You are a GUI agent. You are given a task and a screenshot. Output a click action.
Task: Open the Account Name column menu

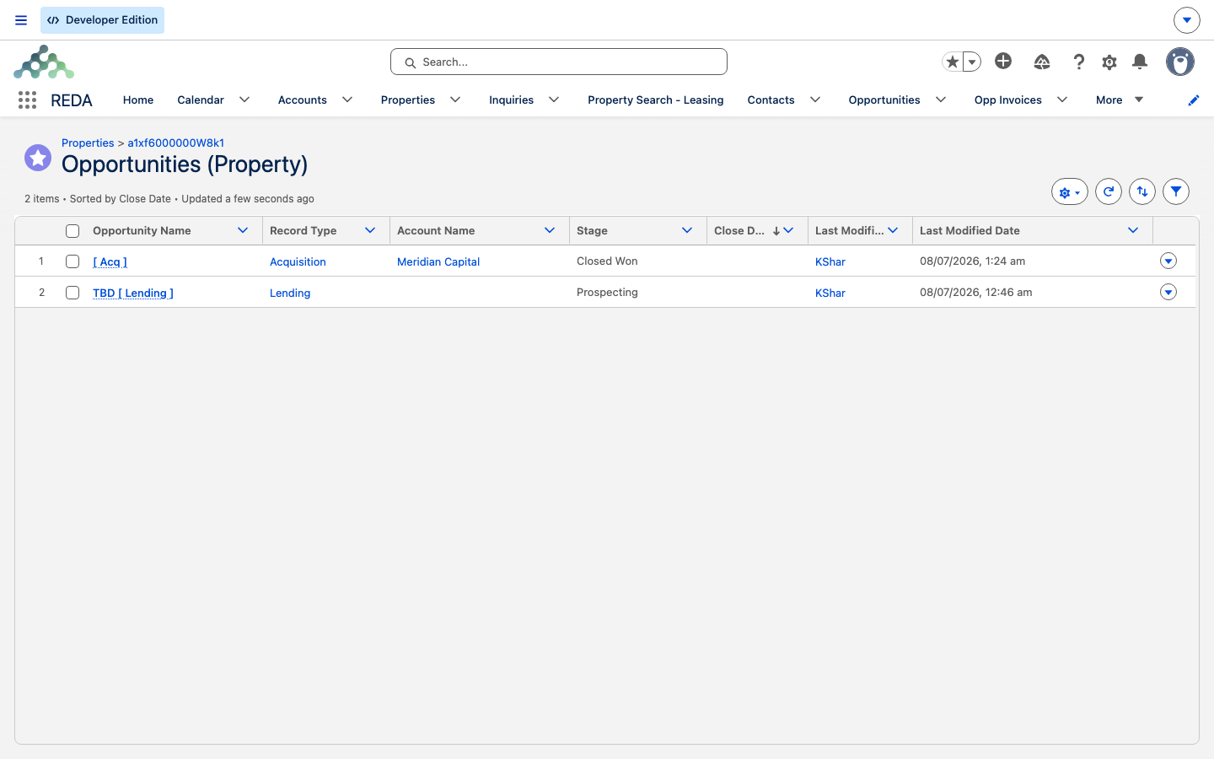(x=550, y=230)
